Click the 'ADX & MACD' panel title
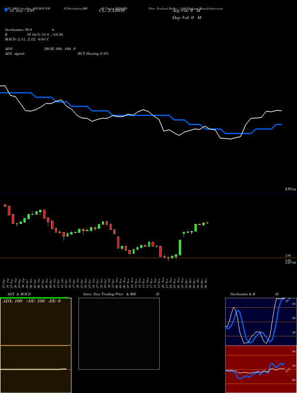This screenshot has height=393, width=297. click(x=19, y=294)
